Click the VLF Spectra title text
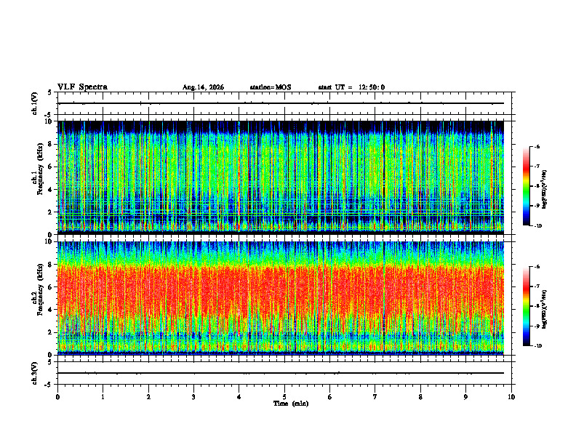Image resolution: width=576 pixels, height=445 pixels. [x=82, y=87]
